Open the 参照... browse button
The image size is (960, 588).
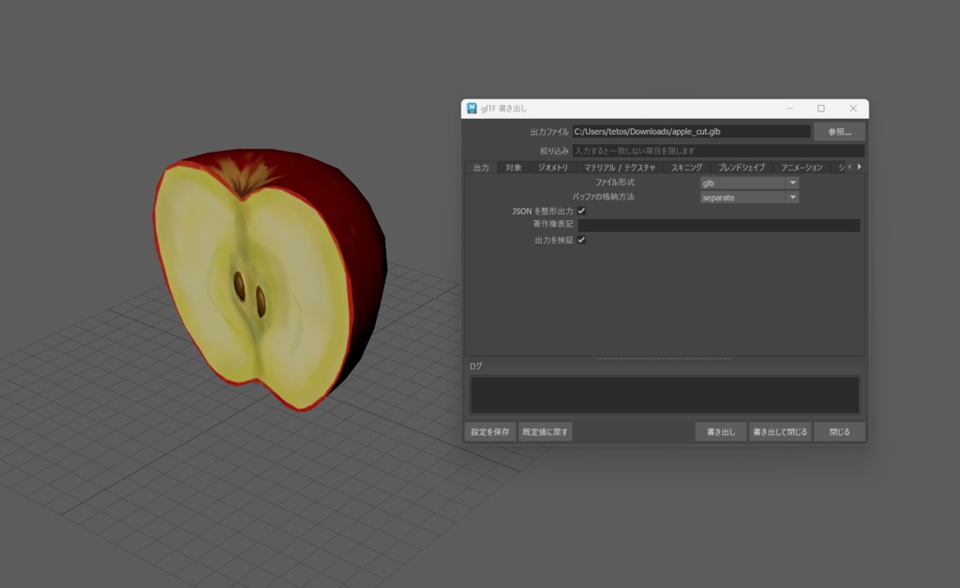839,132
